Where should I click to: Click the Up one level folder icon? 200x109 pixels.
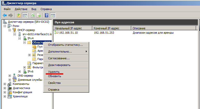(19, 16)
